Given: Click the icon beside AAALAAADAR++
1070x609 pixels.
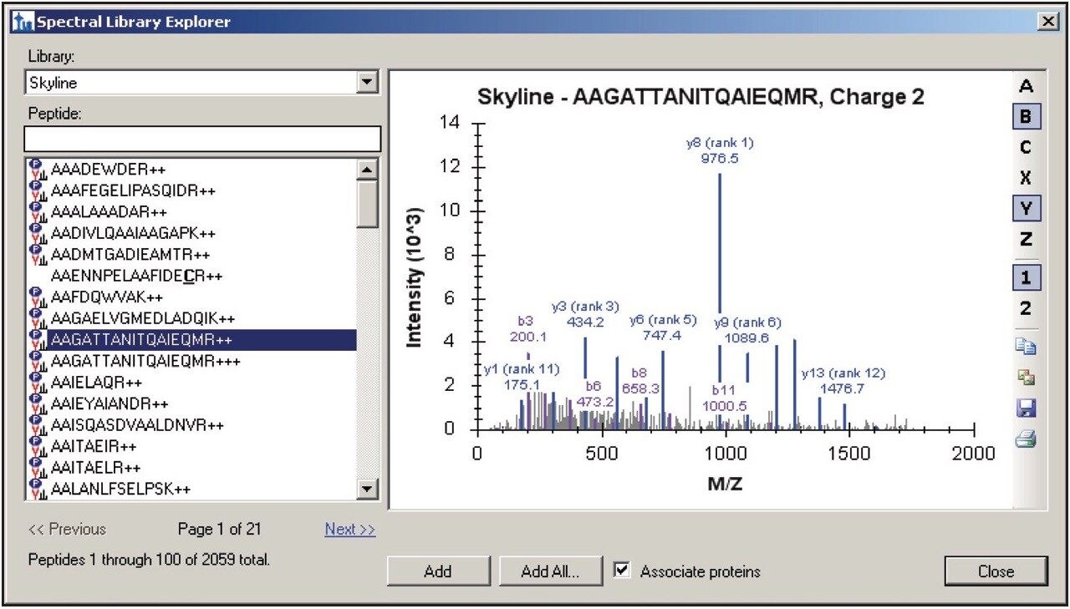Looking at the screenshot, I should click(x=38, y=211).
